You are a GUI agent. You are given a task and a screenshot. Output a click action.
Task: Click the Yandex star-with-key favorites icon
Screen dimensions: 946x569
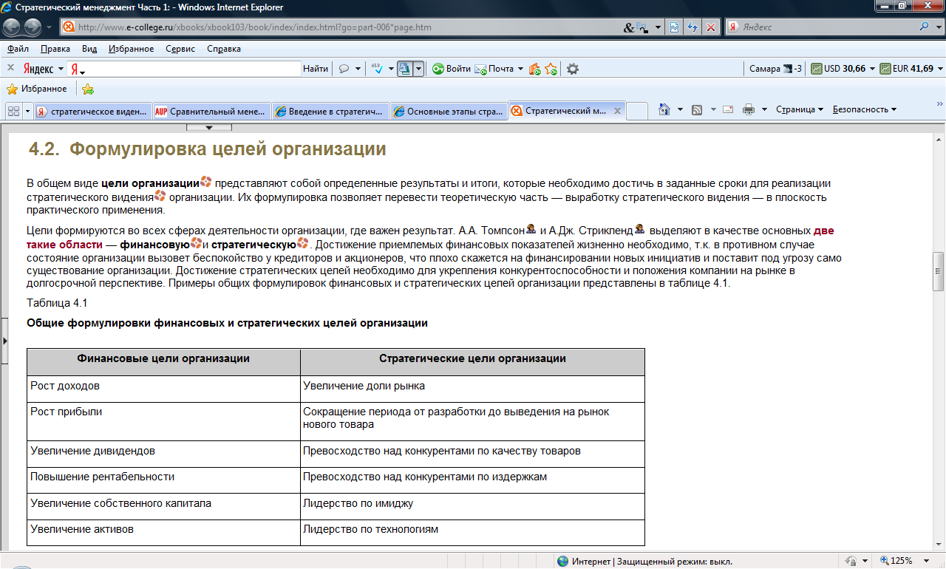(551, 69)
